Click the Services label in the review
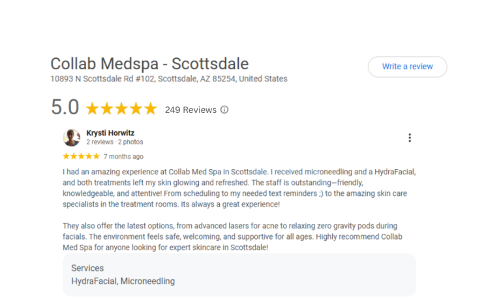 (x=87, y=268)
